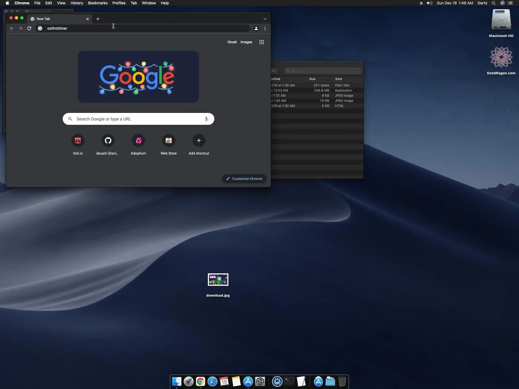
Task: Open Google apps grid icon
Action: click(x=261, y=42)
